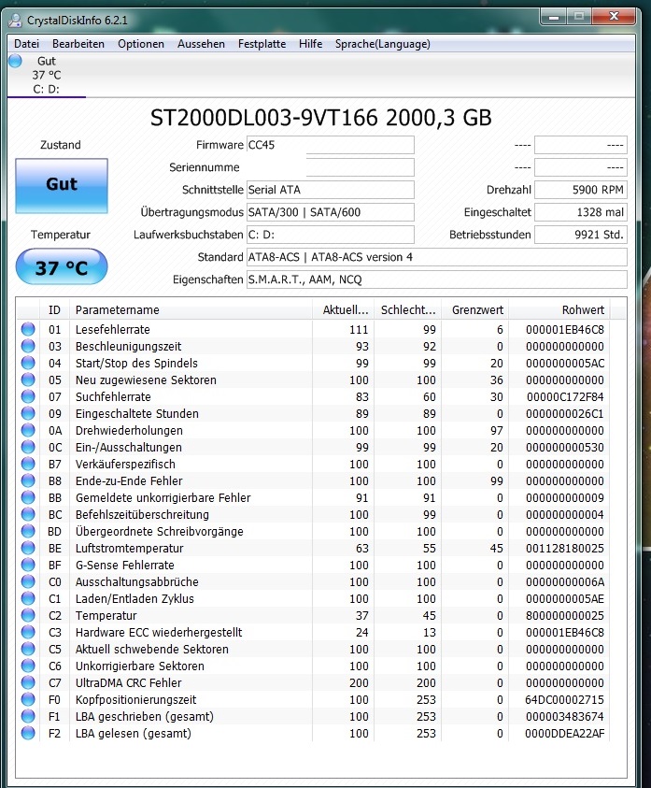The height and width of the screenshot is (788, 651).
Task: Click the Firmware field showing CC45
Action: (x=330, y=145)
